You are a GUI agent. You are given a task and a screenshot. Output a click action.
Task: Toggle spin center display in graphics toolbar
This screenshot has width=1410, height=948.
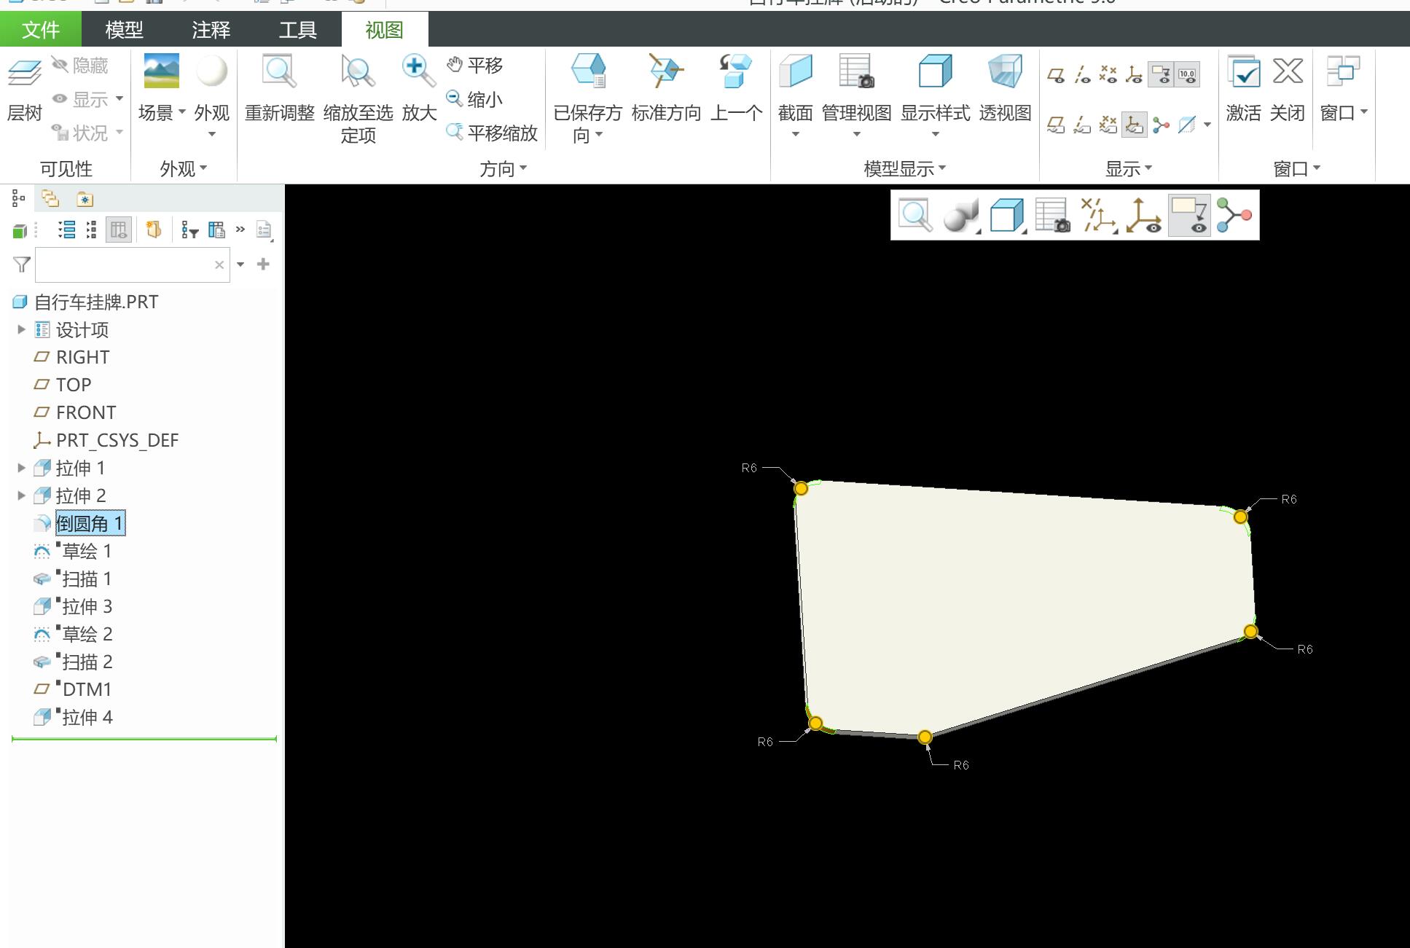(1234, 216)
